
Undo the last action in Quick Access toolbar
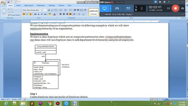tap(11, 2)
